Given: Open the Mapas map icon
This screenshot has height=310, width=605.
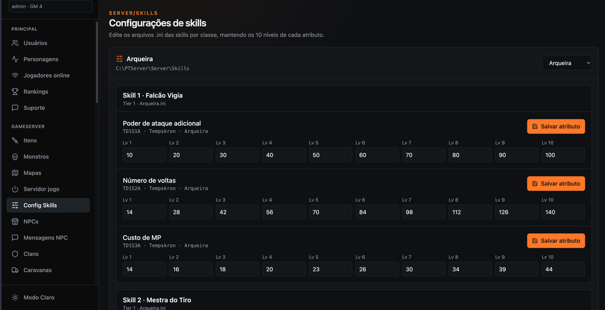Looking at the screenshot, I should pos(15,173).
